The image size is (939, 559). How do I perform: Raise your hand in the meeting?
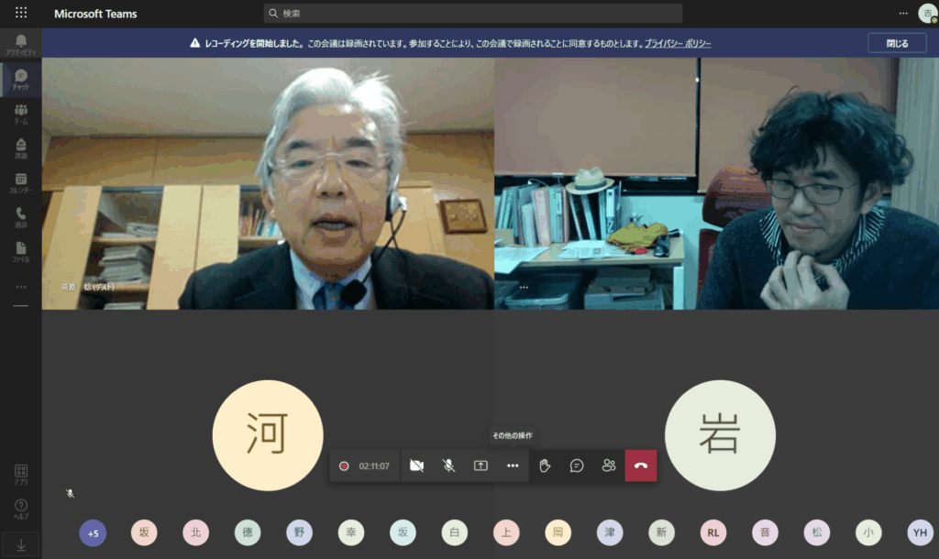pyautogui.click(x=545, y=466)
